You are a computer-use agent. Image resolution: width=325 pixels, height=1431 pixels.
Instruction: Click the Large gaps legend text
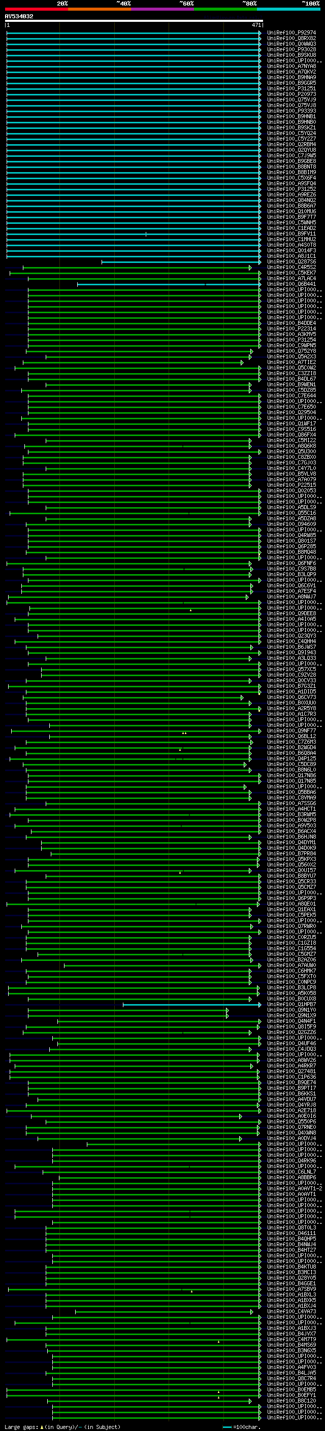(62, 1426)
